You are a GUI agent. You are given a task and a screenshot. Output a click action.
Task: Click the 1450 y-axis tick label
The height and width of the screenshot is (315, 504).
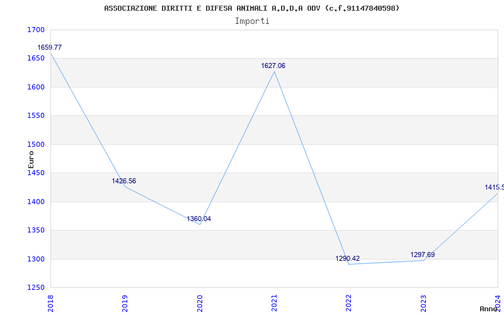pos(36,173)
